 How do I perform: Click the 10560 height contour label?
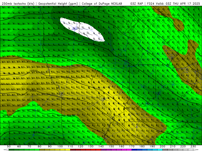(32, 91)
